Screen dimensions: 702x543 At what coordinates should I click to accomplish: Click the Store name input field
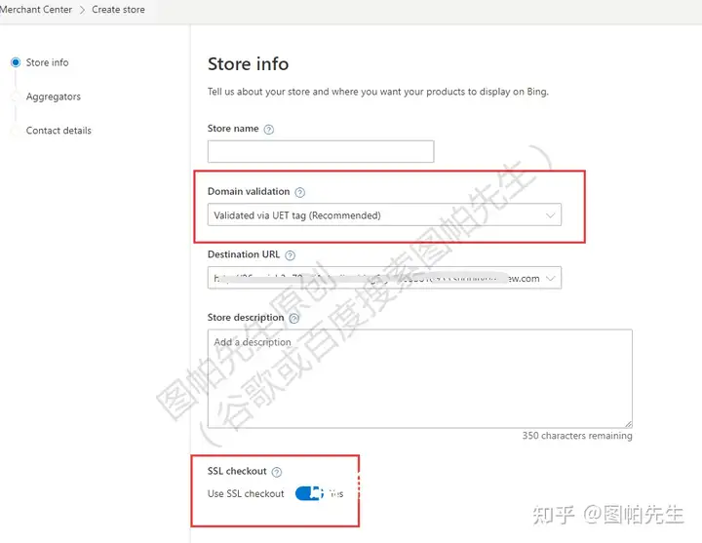point(321,152)
